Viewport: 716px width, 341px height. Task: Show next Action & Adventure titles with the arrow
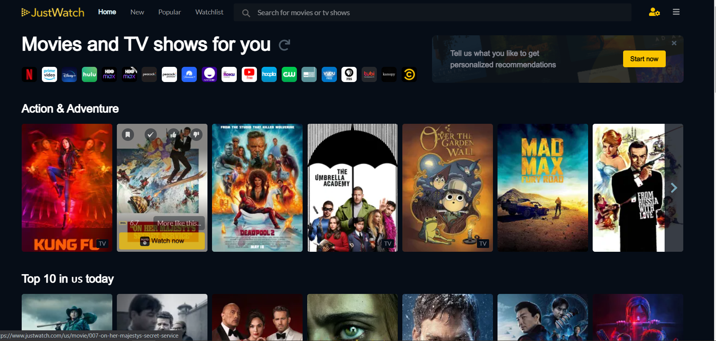pyautogui.click(x=674, y=188)
